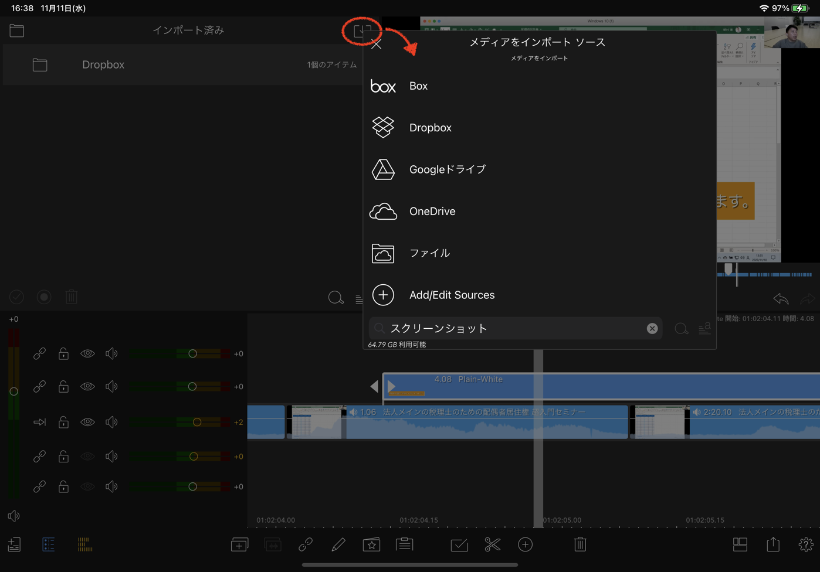Open the star presets icon

point(371,544)
